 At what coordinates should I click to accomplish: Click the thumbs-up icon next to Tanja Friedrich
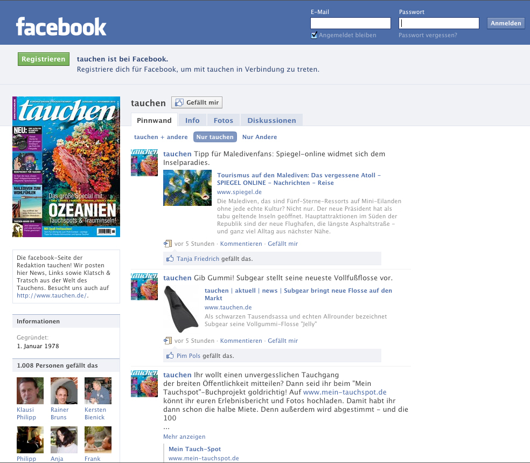[170, 259]
